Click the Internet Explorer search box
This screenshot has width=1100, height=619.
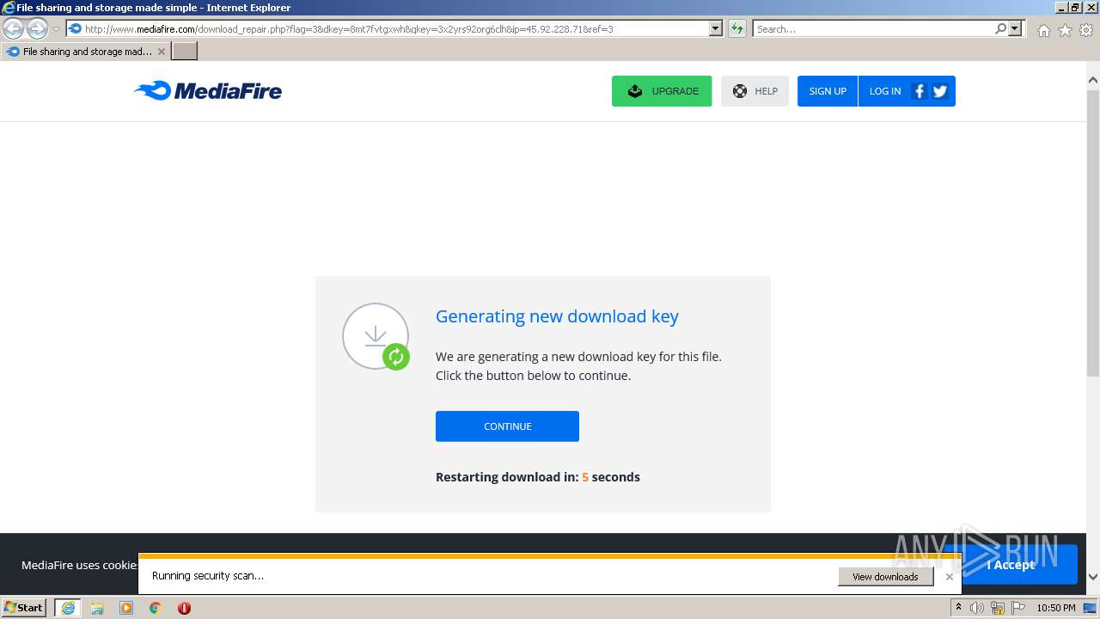(x=872, y=29)
